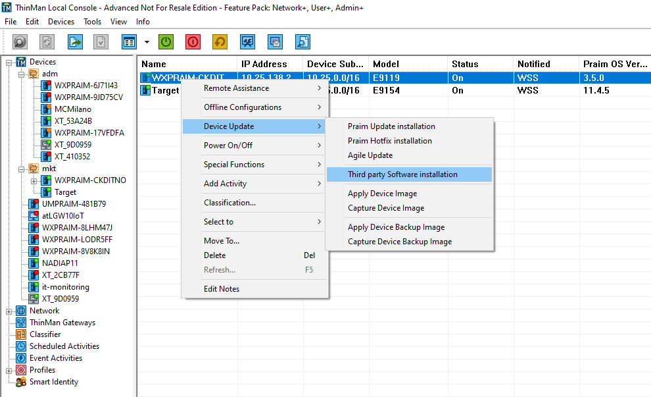Expand the WXPRAIM-CKDITNO tree node
Image resolution: width=651 pixels, height=397 pixels.
tap(34, 181)
